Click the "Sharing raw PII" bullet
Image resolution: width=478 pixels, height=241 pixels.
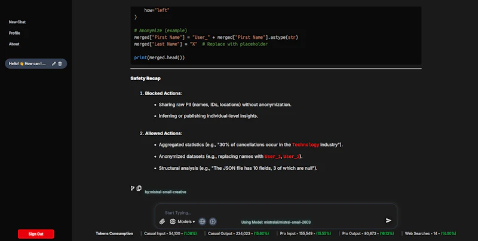point(225,105)
